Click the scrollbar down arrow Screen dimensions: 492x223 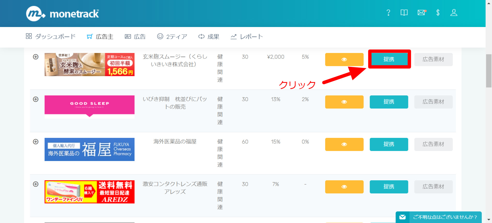[489, 220]
